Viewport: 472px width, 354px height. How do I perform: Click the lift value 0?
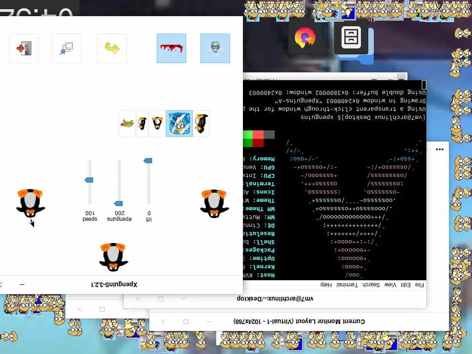click(x=149, y=213)
